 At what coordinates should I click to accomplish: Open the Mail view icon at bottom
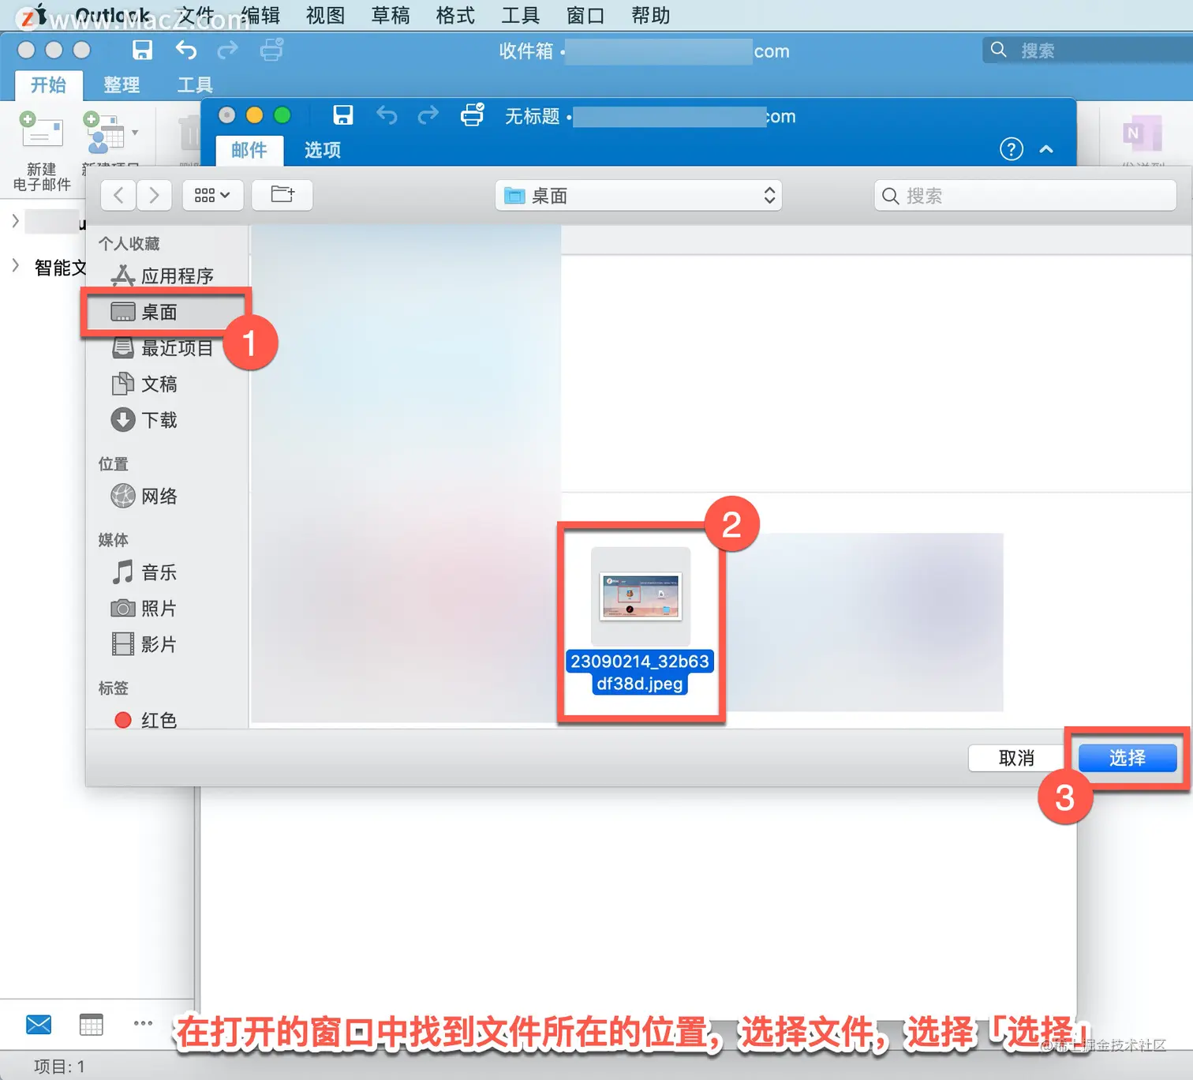click(39, 1025)
